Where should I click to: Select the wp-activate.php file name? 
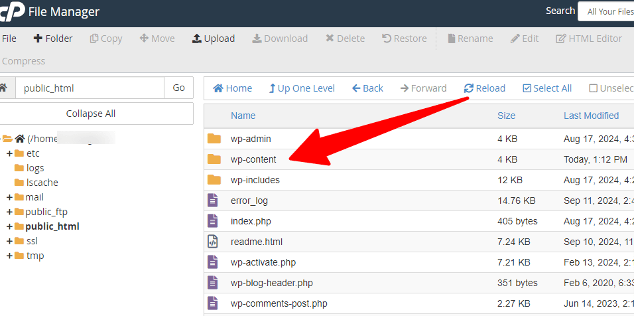pos(263,263)
